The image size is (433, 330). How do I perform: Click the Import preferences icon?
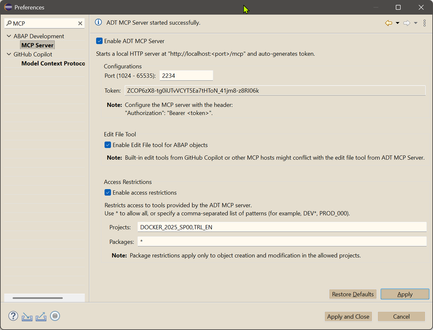pyautogui.click(x=27, y=316)
